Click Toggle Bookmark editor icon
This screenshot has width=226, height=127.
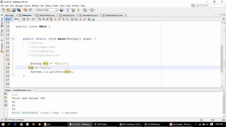coord(67,19)
